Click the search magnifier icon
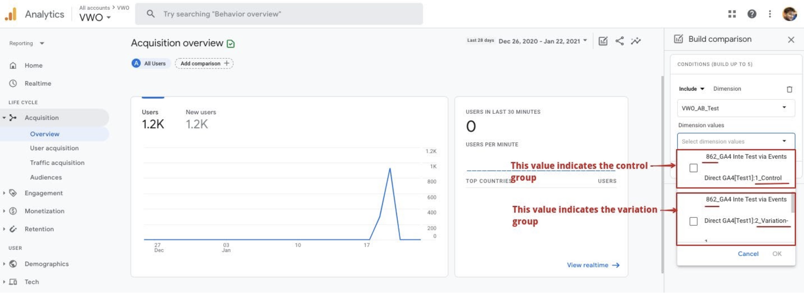 pos(151,14)
